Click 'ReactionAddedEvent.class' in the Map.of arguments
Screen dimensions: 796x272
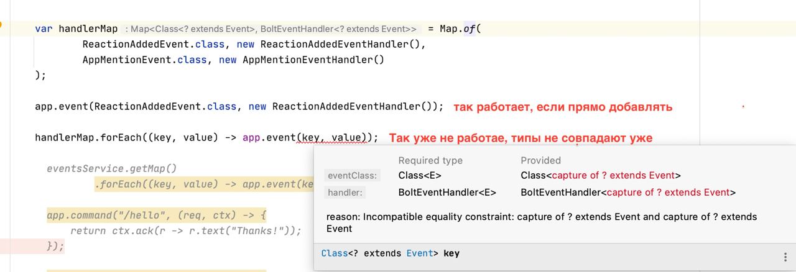tap(153, 45)
